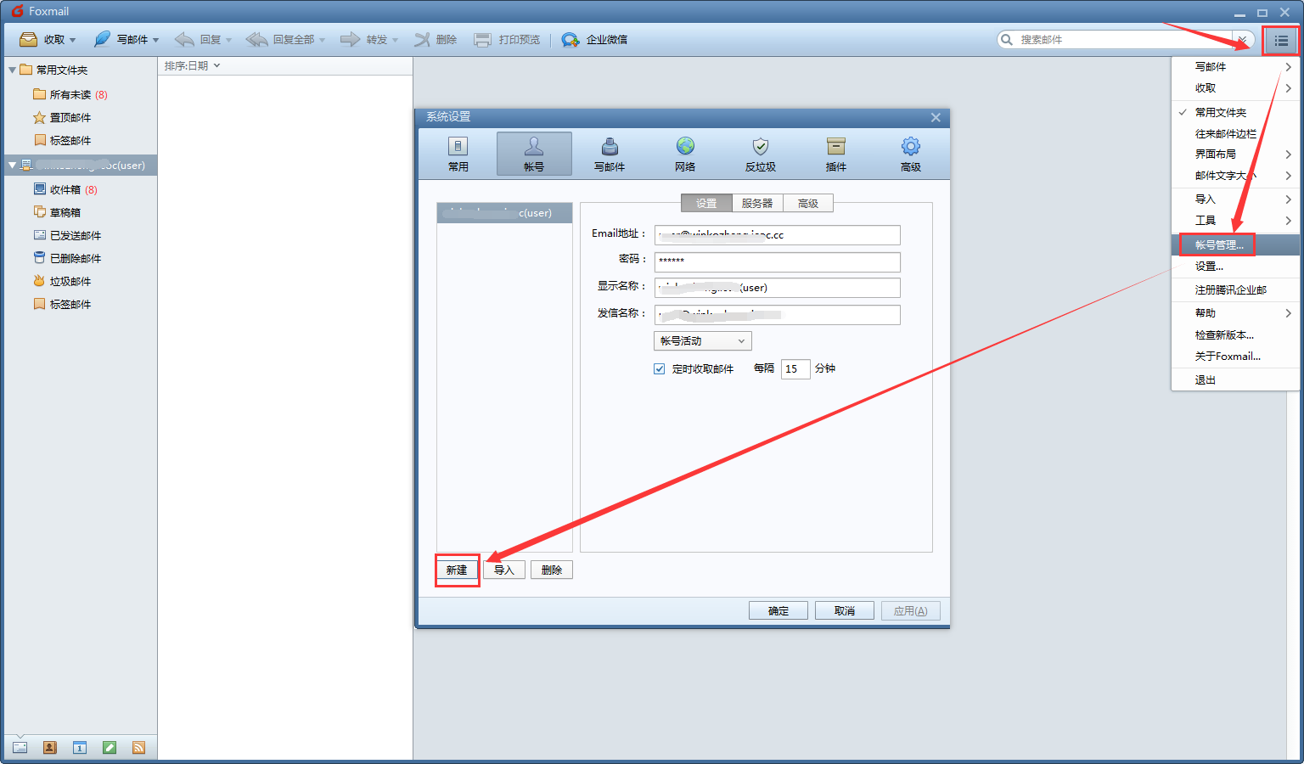Click the 导入 button in the settings dialog

tap(504, 570)
